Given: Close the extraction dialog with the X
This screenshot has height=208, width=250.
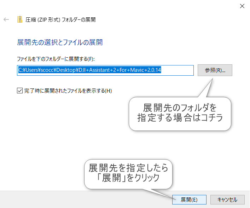Looking at the screenshot, I should tap(242, 6).
